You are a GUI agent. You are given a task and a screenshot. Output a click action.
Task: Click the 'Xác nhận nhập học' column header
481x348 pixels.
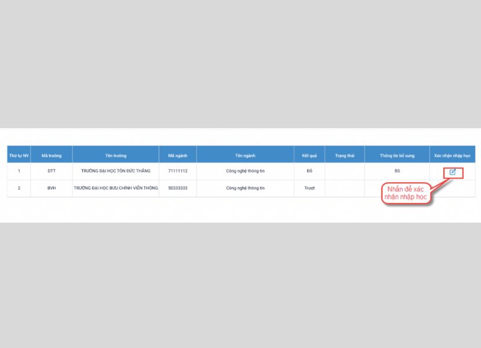click(452, 155)
